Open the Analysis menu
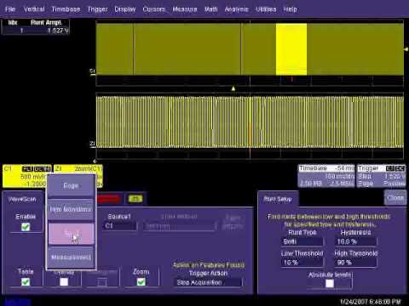Image resolution: width=409 pixels, height=306 pixels. [236, 9]
